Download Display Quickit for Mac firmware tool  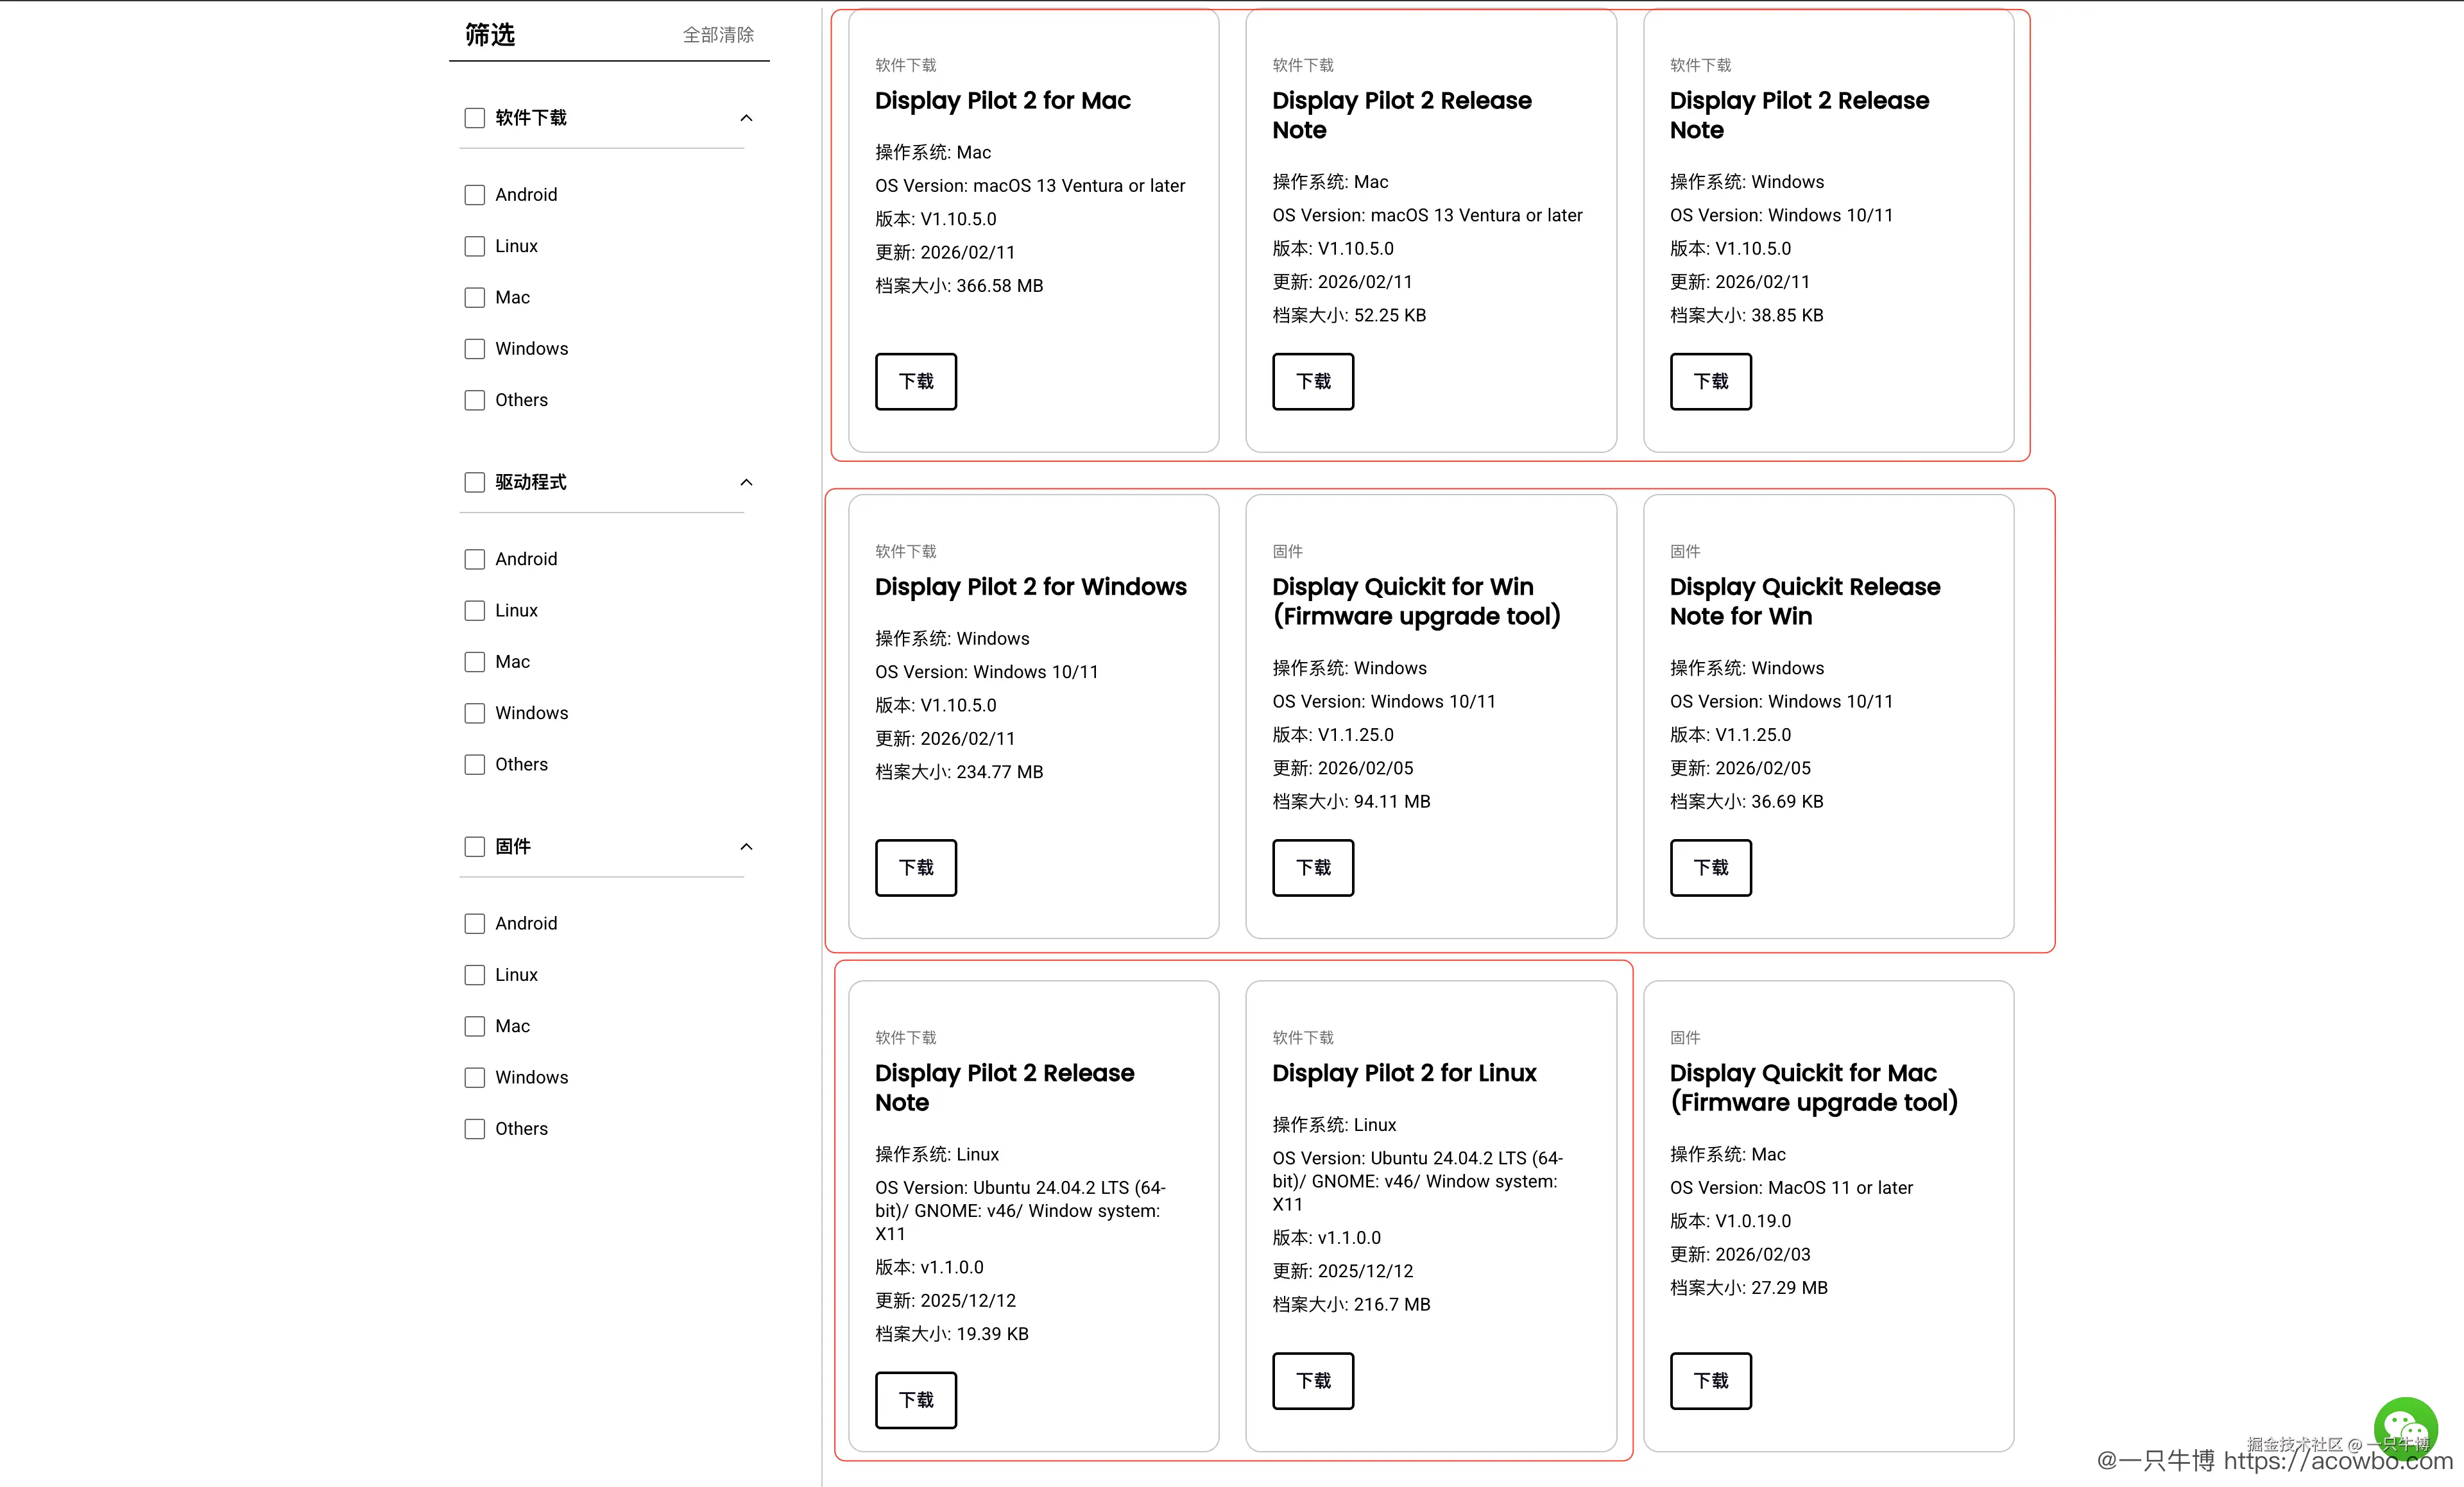click(x=1710, y=1380)
